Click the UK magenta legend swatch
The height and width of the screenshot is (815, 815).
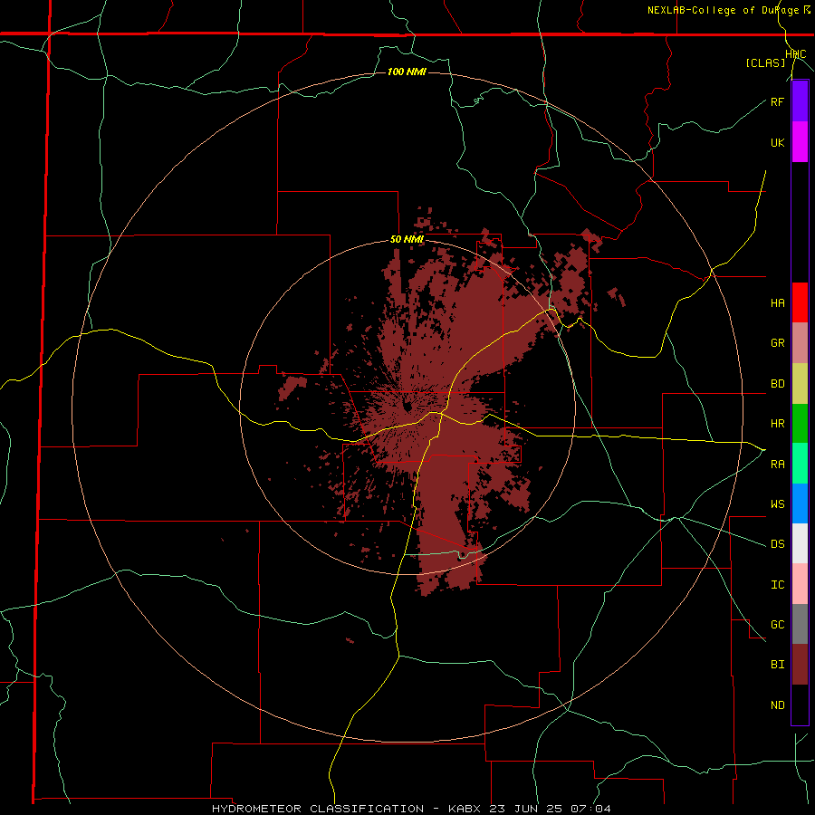[800, 142]
